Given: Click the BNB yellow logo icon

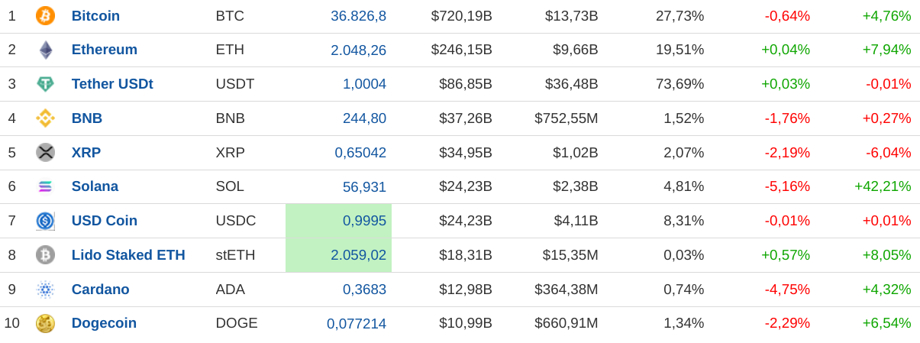Looking at the screenshot, I should coord(45,118).
